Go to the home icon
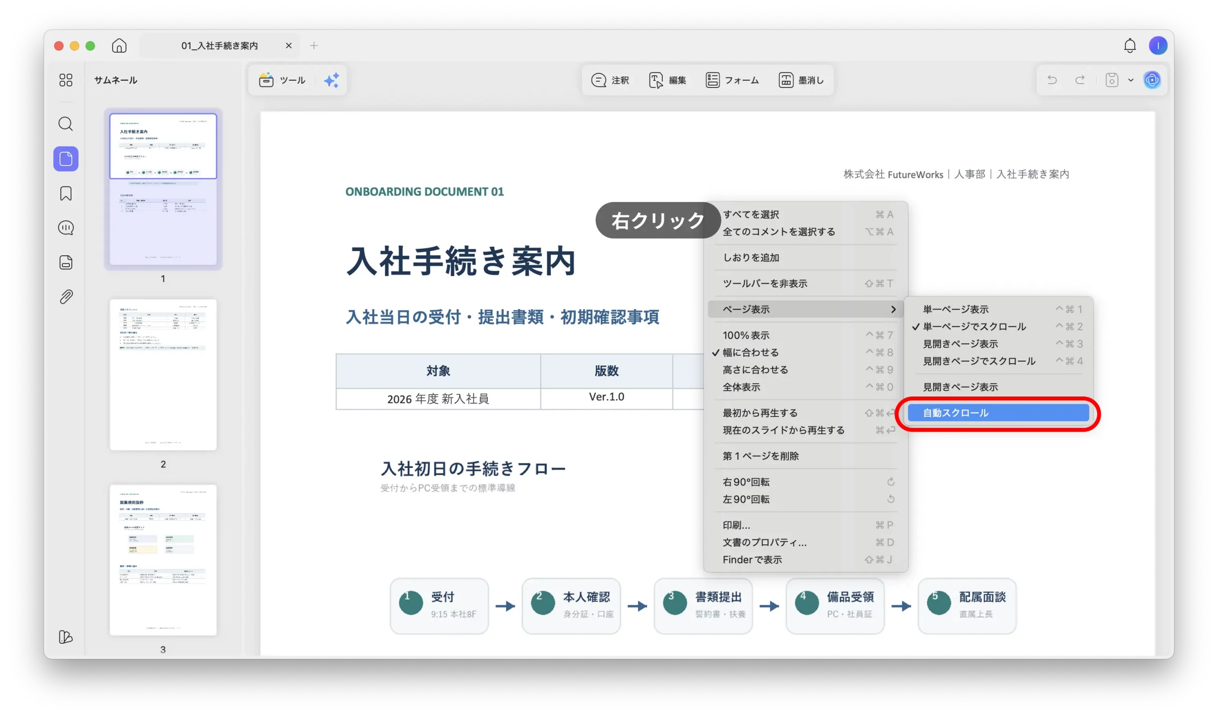 pyautogui.click(x=119, y=46)
